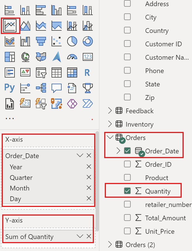This screenshot has width=192, height=251.
Task: Tick the City field checkbox
Action: 127,17
